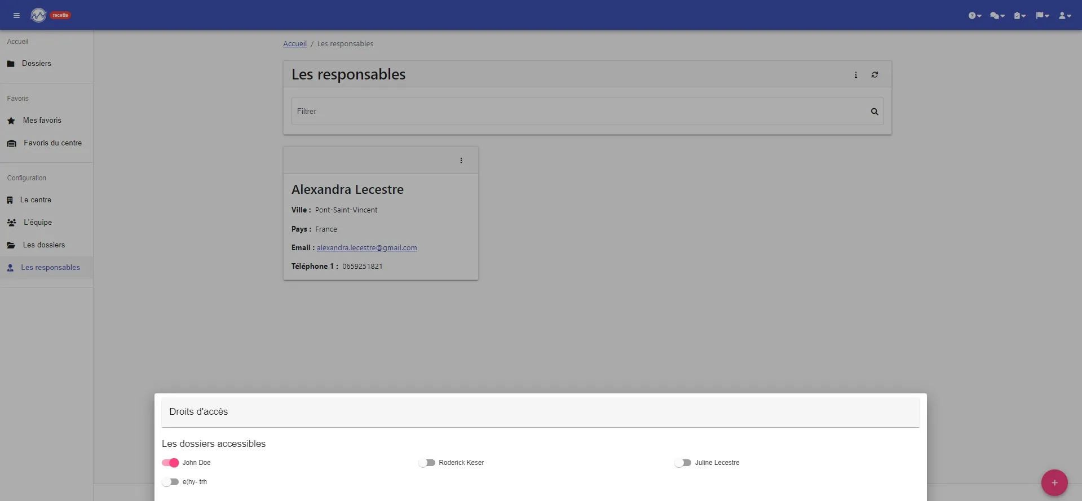This screenshot has height=501, width=1082.
Task: Expand the flag dropdown in the header
Action: pos(1042,16)
